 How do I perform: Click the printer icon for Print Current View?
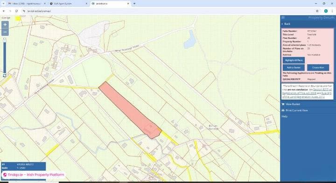[x=283, y=110]
